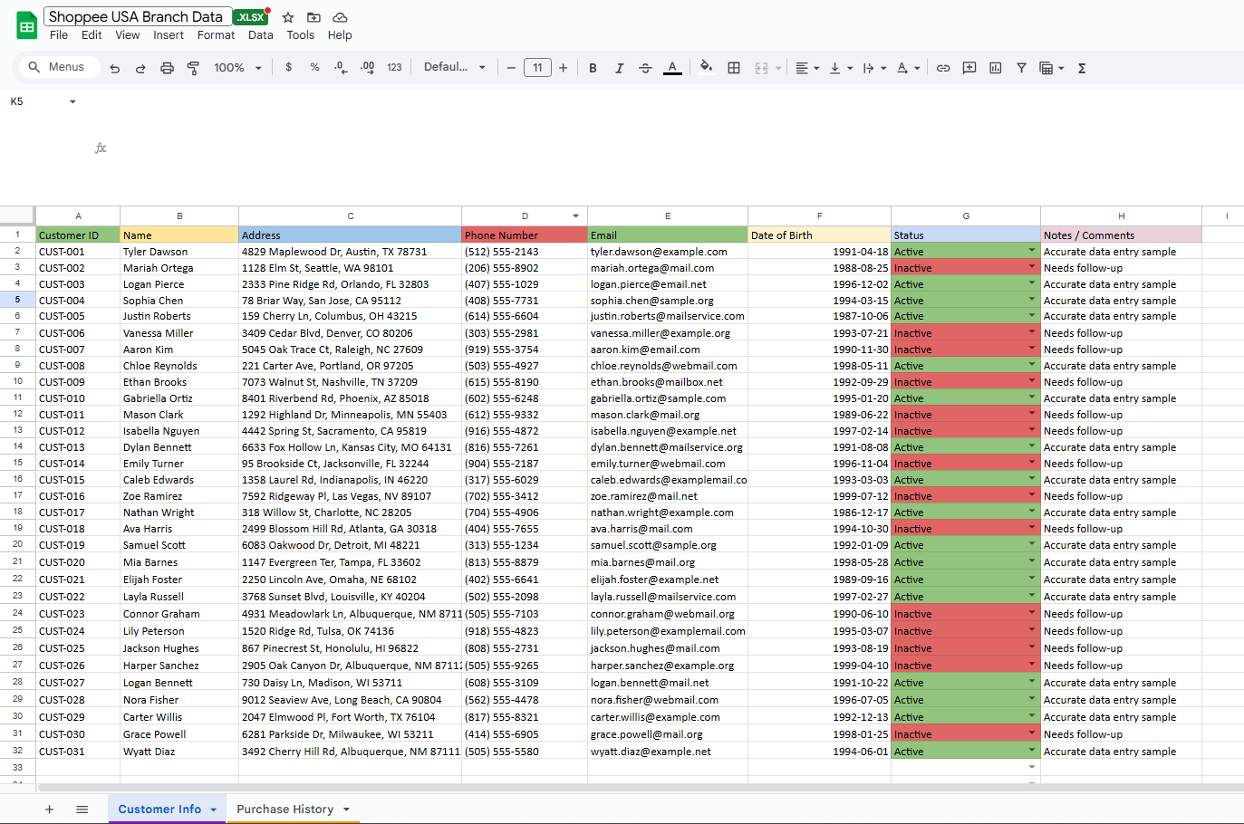Screen dimensions: 1244x824
Task: Toggle italic formatting
Action: coord(619,68)
